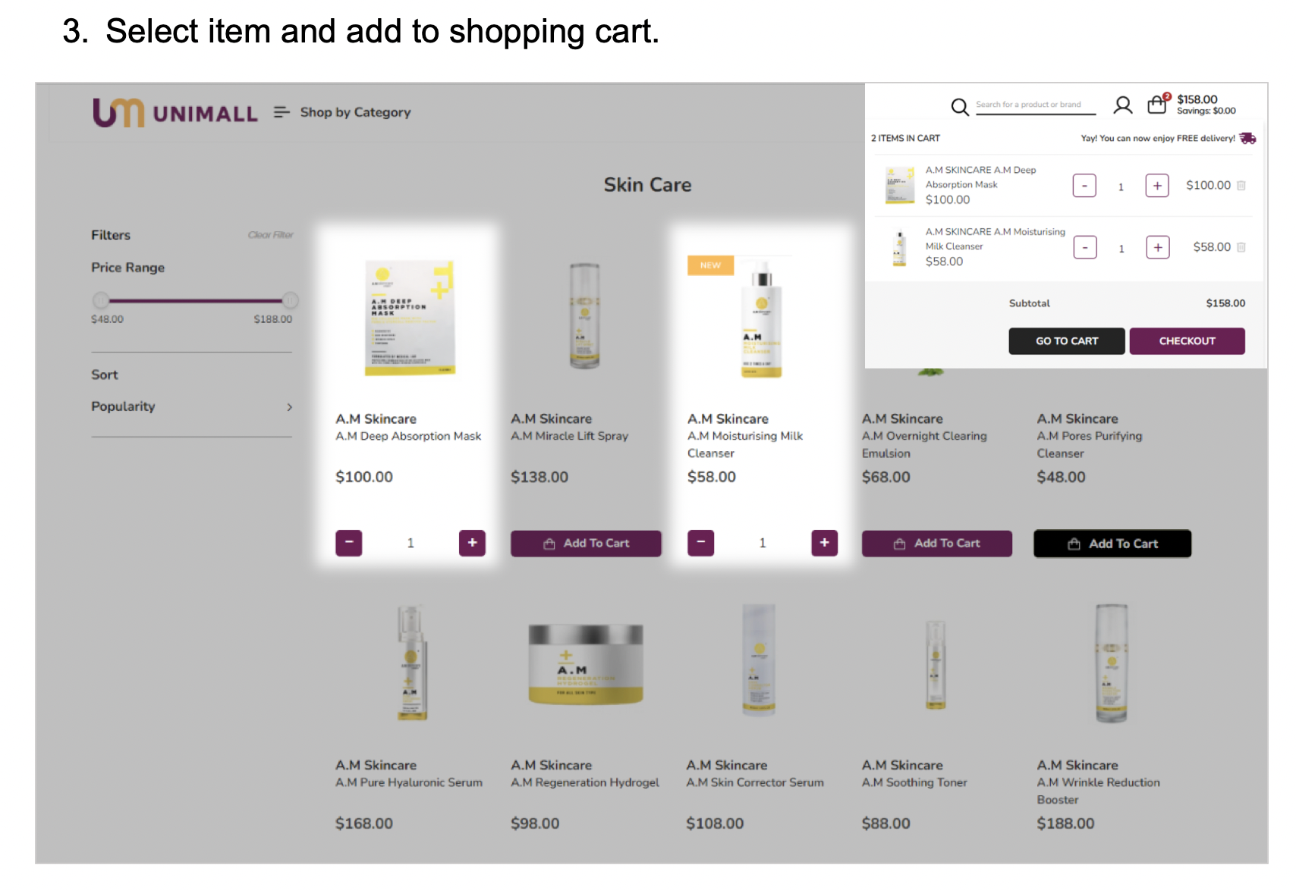
Task: Delete Deep Absorption Mask from cart
Action: pos(1241,186)
